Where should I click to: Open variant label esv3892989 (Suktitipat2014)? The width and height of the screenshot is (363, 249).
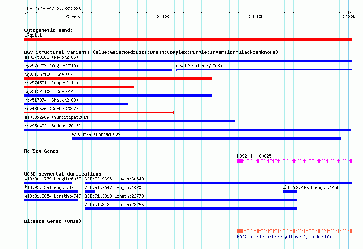tap(58, 117)
